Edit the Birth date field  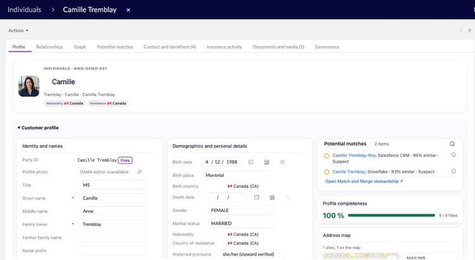[222, 162]
